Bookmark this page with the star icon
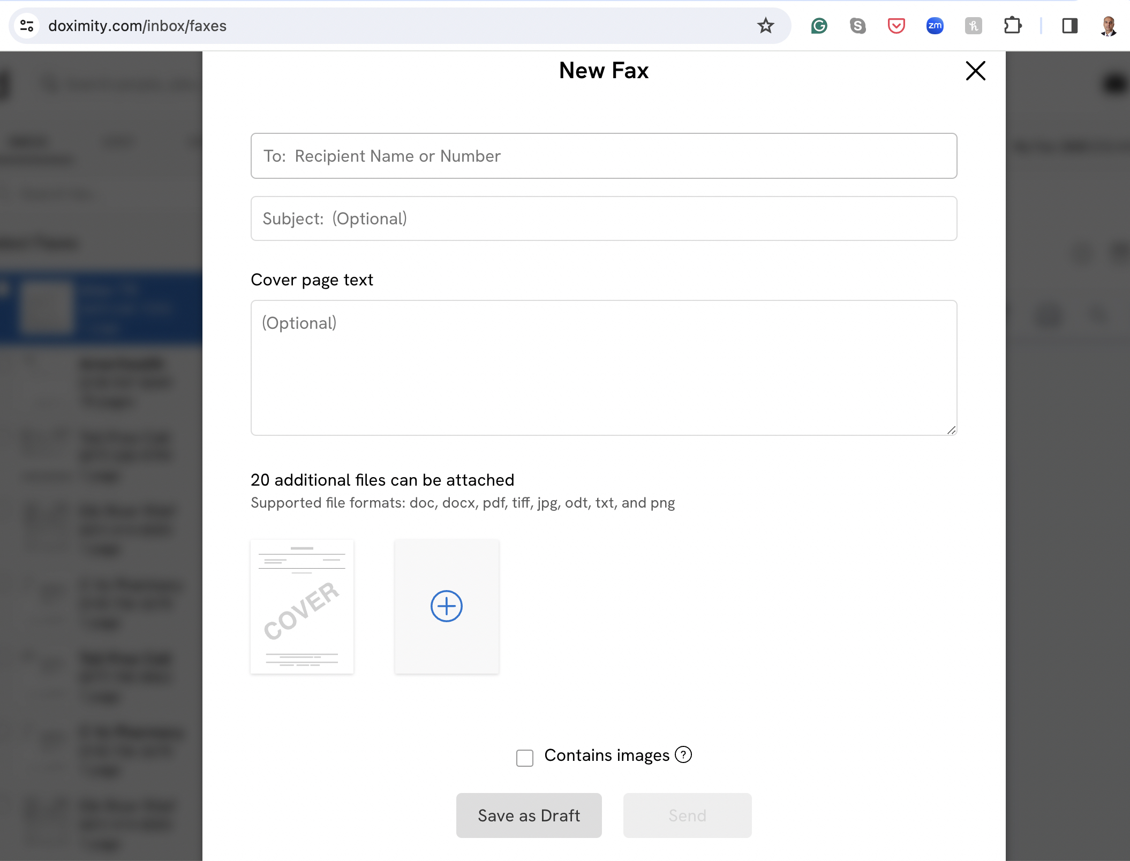The image size is (1130, 861). 765,25
